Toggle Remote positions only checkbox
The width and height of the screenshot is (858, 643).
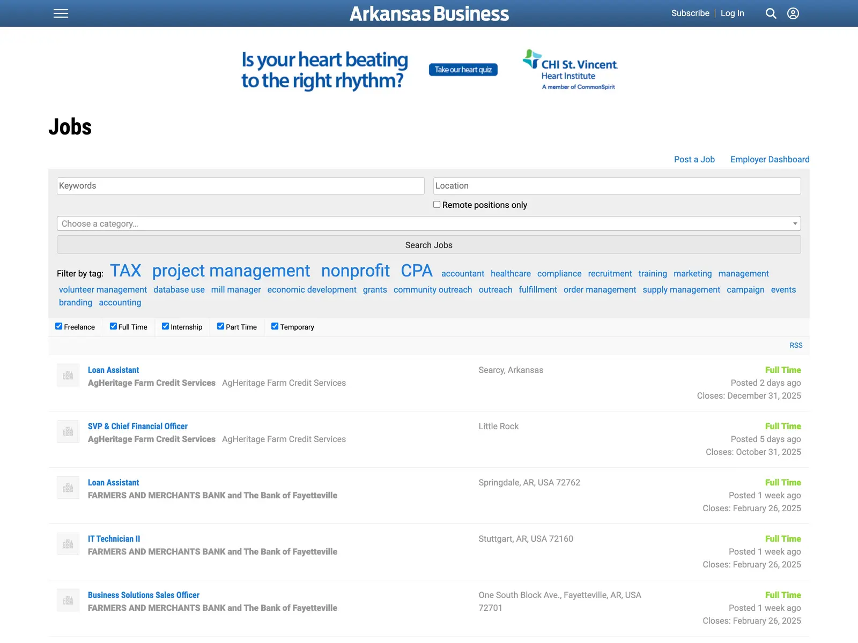tap(437, 205)
